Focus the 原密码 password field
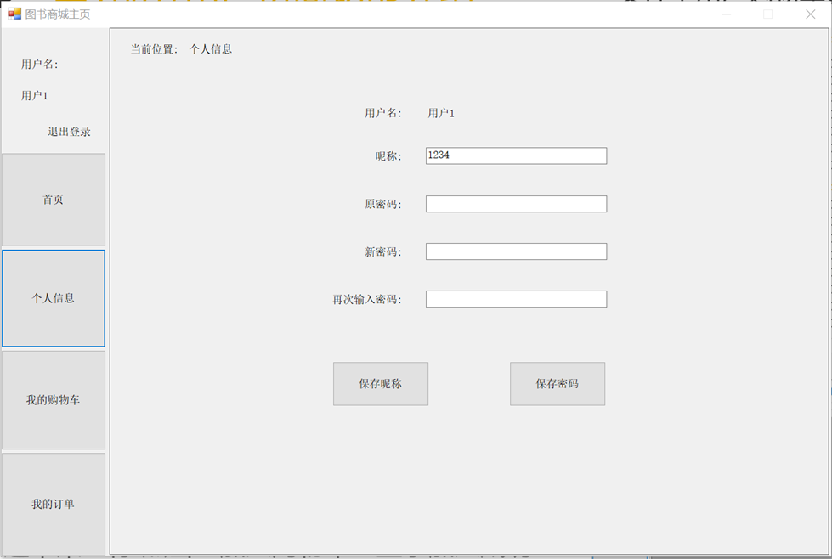 pyautogui.click(x=516, y=204)
